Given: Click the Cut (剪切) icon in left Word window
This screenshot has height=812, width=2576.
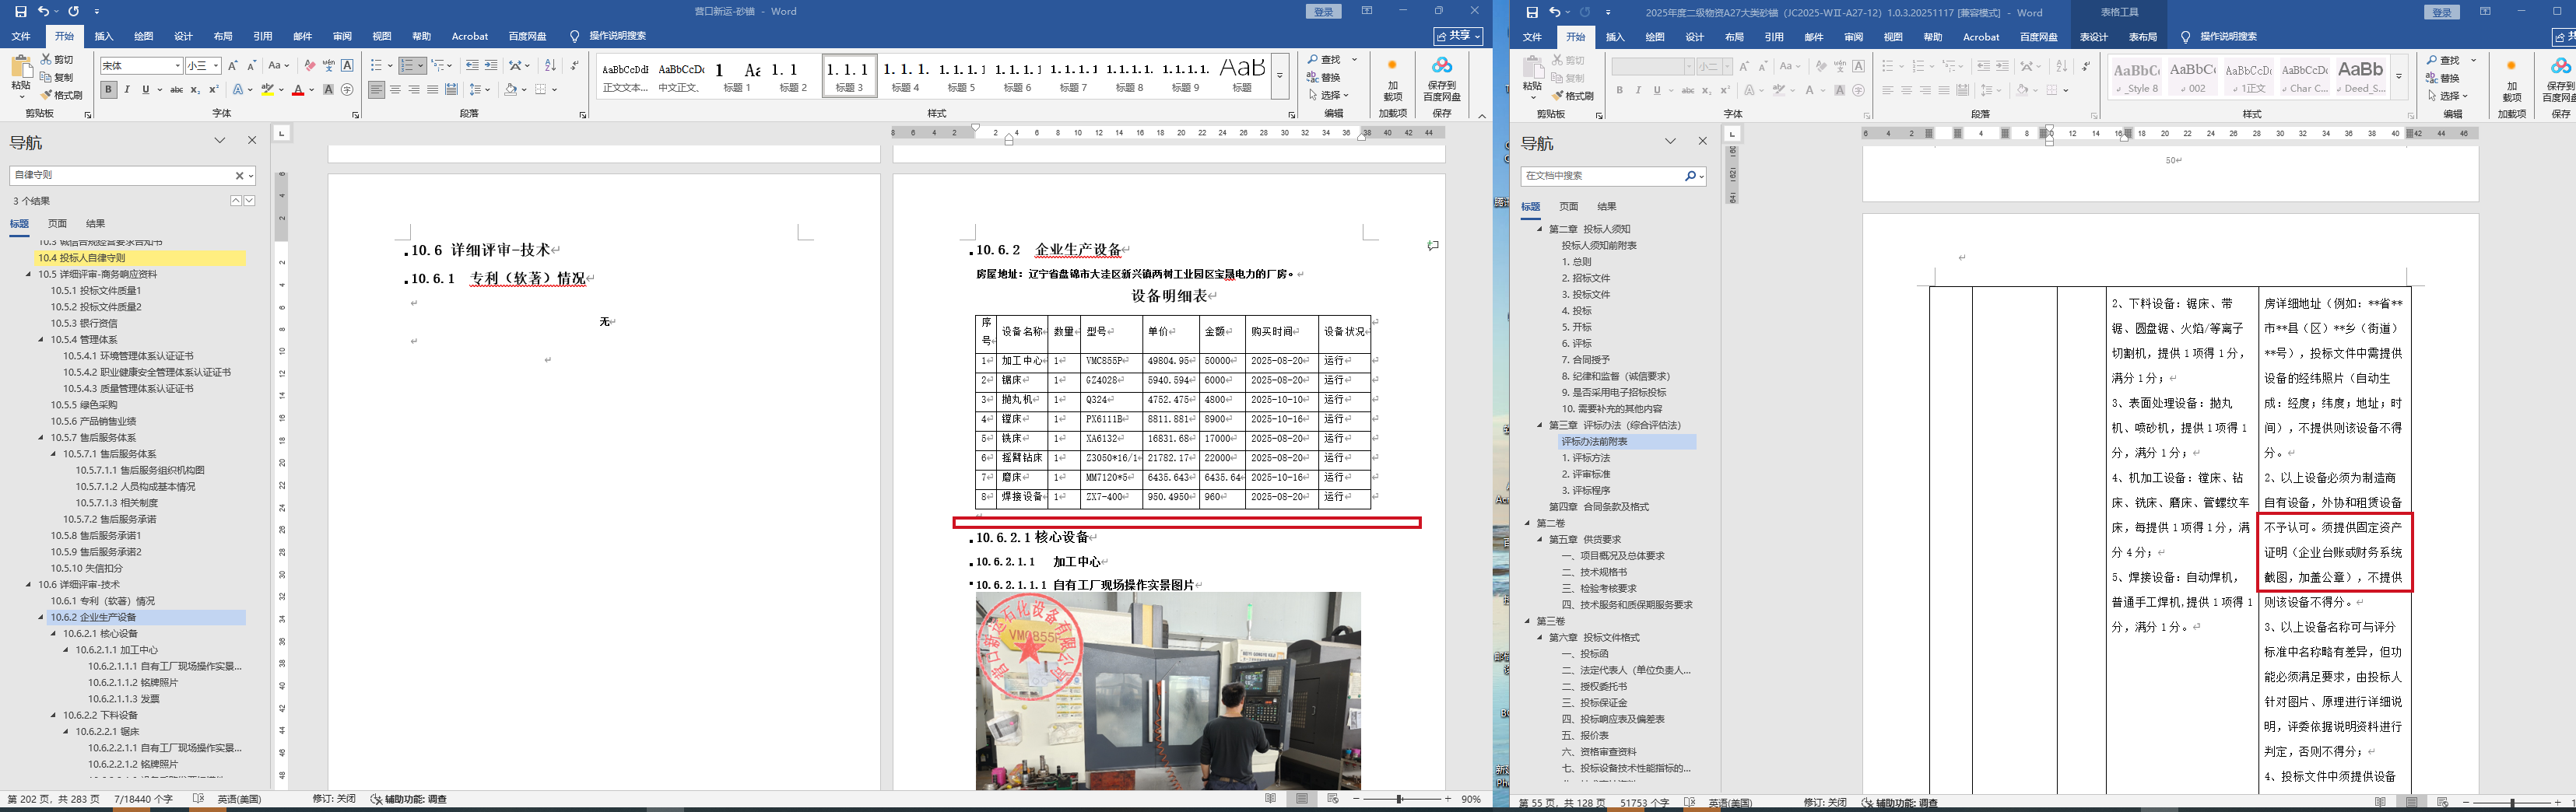Looking at the screenshot, I should coord(57,60).
